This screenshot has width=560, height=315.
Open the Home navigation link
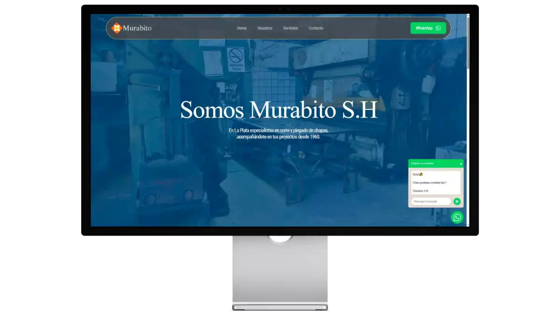[241, 28]
